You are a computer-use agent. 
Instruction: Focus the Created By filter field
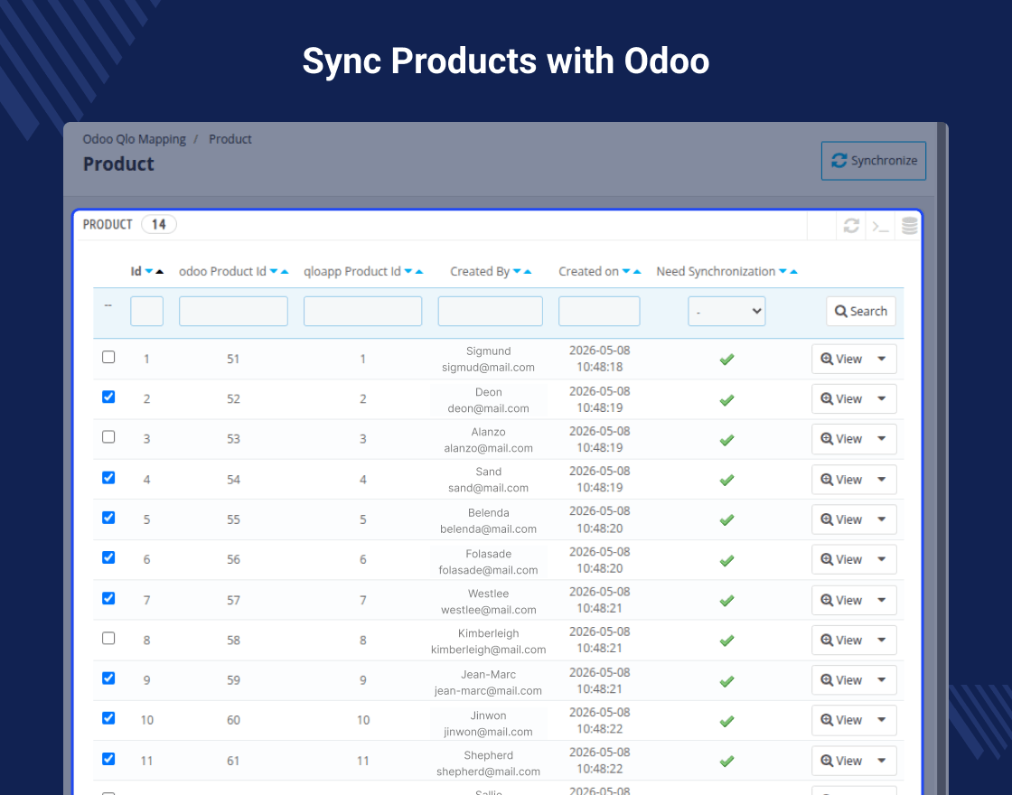pyautogui.click(x=491, y=311)
